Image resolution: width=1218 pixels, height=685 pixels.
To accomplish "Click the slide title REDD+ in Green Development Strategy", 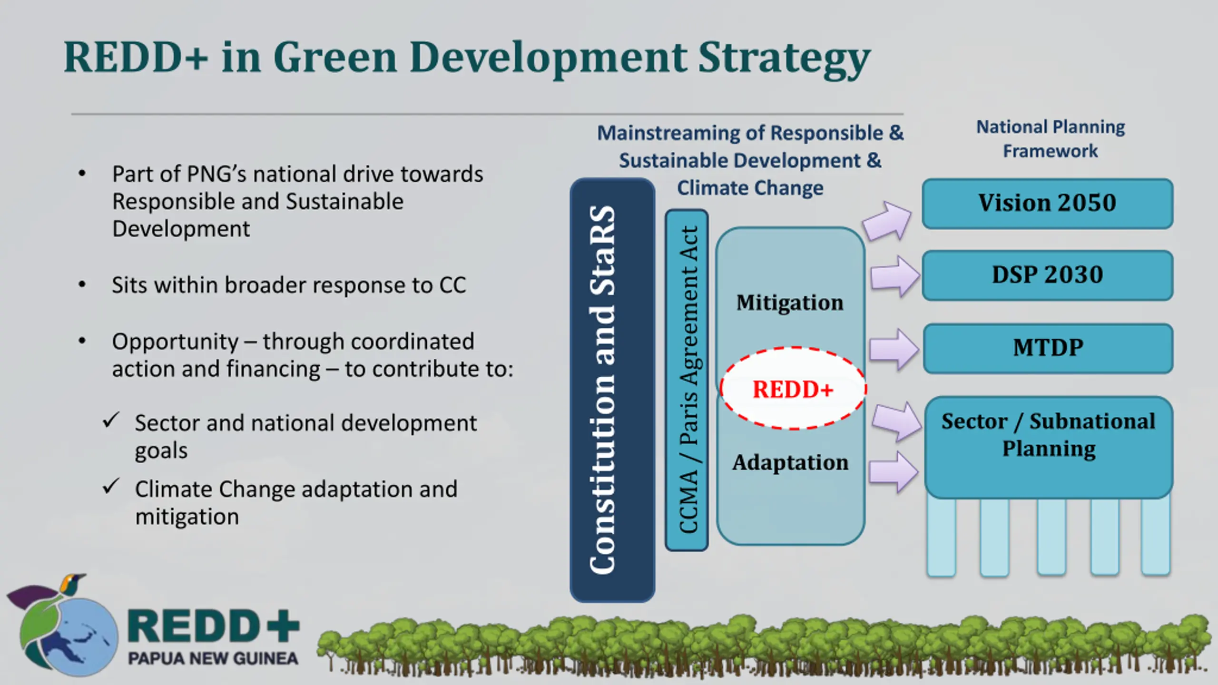I will (466, 58).
